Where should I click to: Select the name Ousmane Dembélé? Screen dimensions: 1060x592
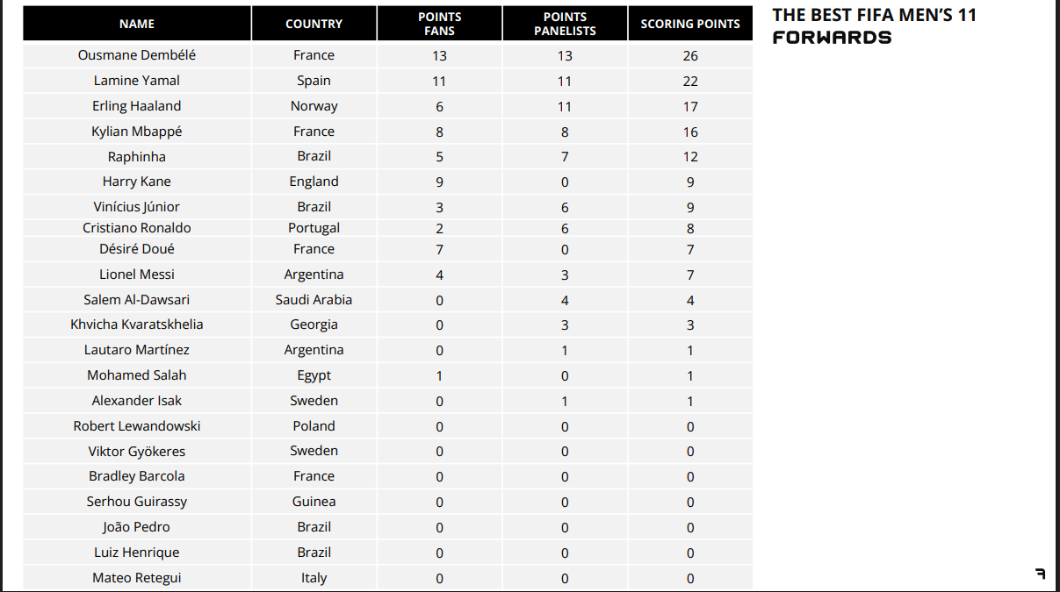137,55
